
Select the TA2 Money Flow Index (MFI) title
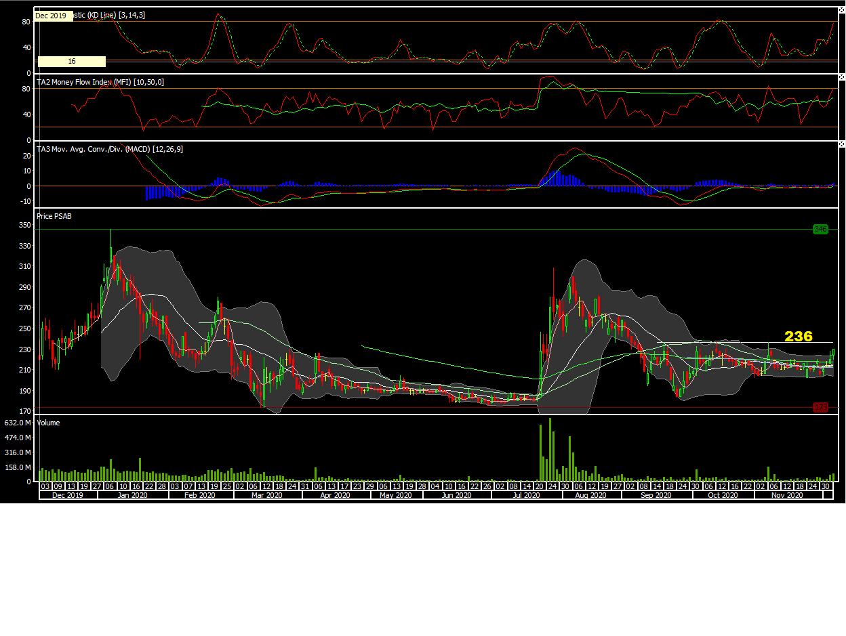pos(100,82)
